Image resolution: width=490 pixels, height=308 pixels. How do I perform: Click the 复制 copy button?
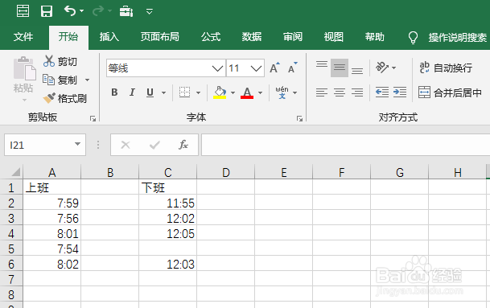[60, 80]
